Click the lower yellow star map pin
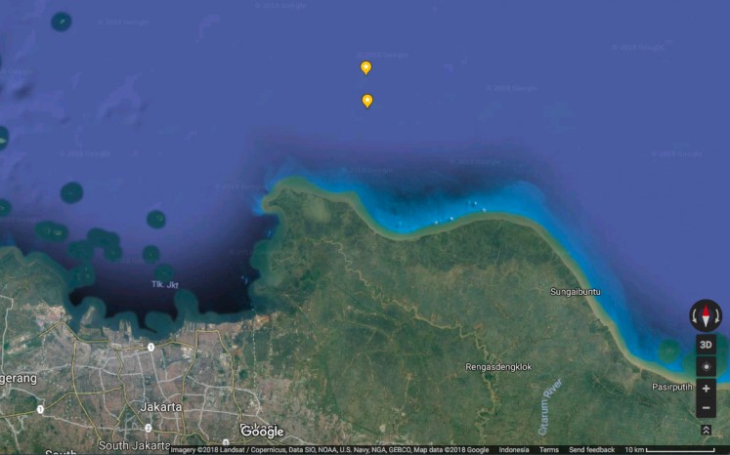The width and height of the screenshot is (730, 455). [x=367, y=101]
